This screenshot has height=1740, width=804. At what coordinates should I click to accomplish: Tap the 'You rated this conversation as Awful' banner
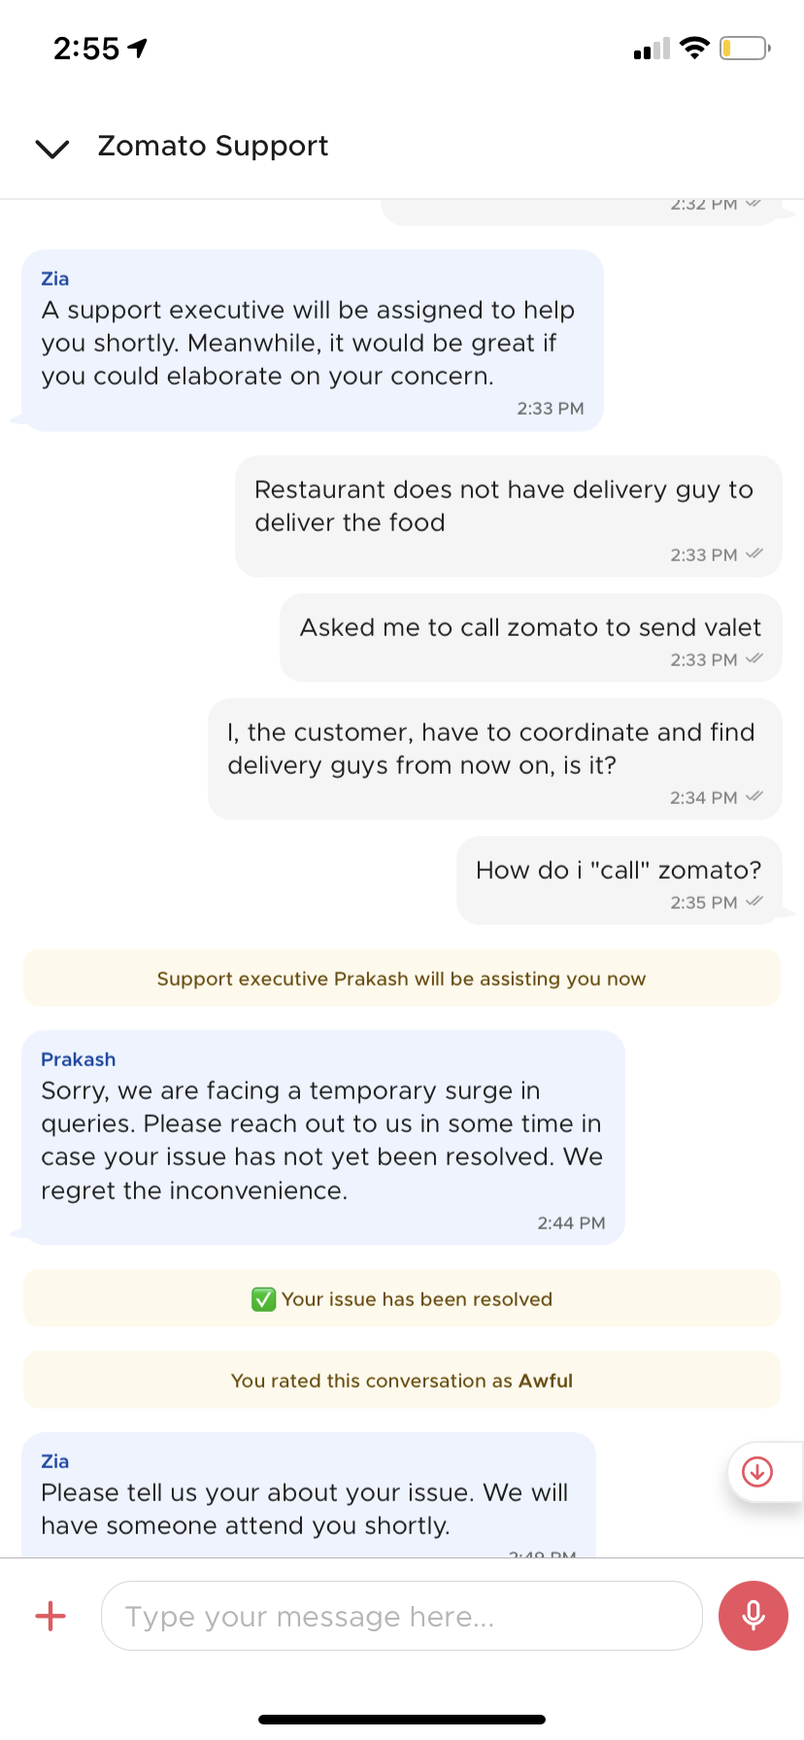click(401, 1381)
